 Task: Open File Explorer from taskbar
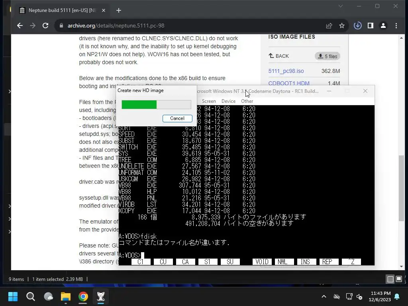[x=66, y=296]
